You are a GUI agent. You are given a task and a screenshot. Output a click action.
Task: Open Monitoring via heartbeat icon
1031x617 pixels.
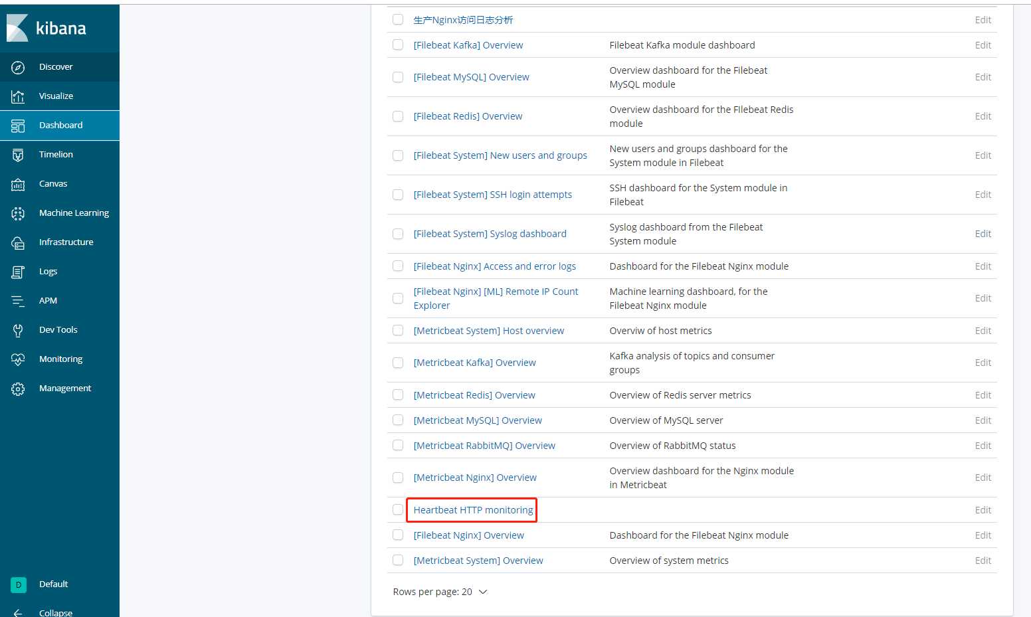pos(18,359)
